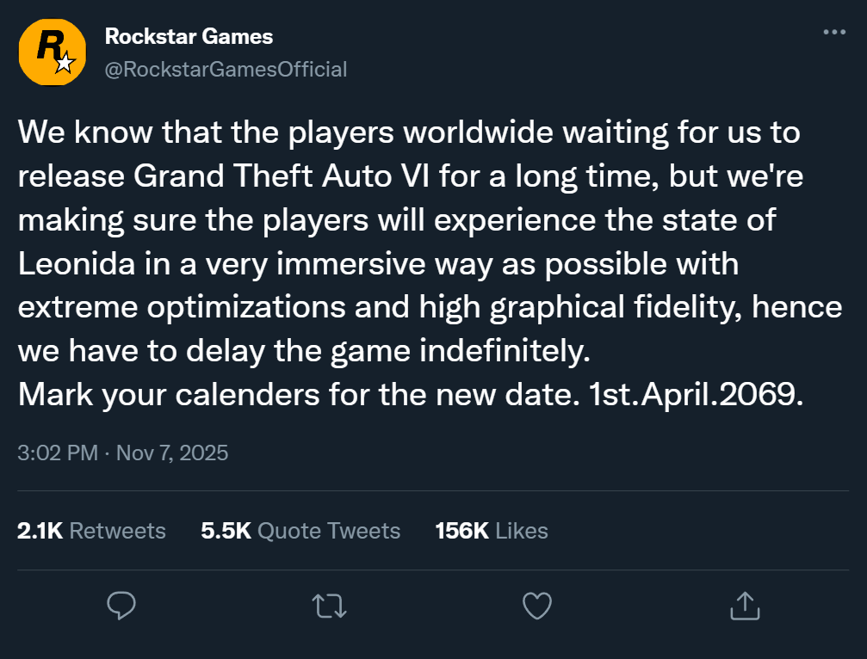The width and height of the screenshot is (867, 659).
Task: Click the 3:02 PM timestamp
Action: point(57,453)
